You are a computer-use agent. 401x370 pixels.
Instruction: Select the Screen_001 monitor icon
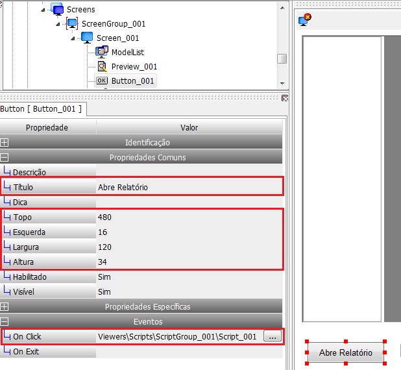(x=87, y=38)
